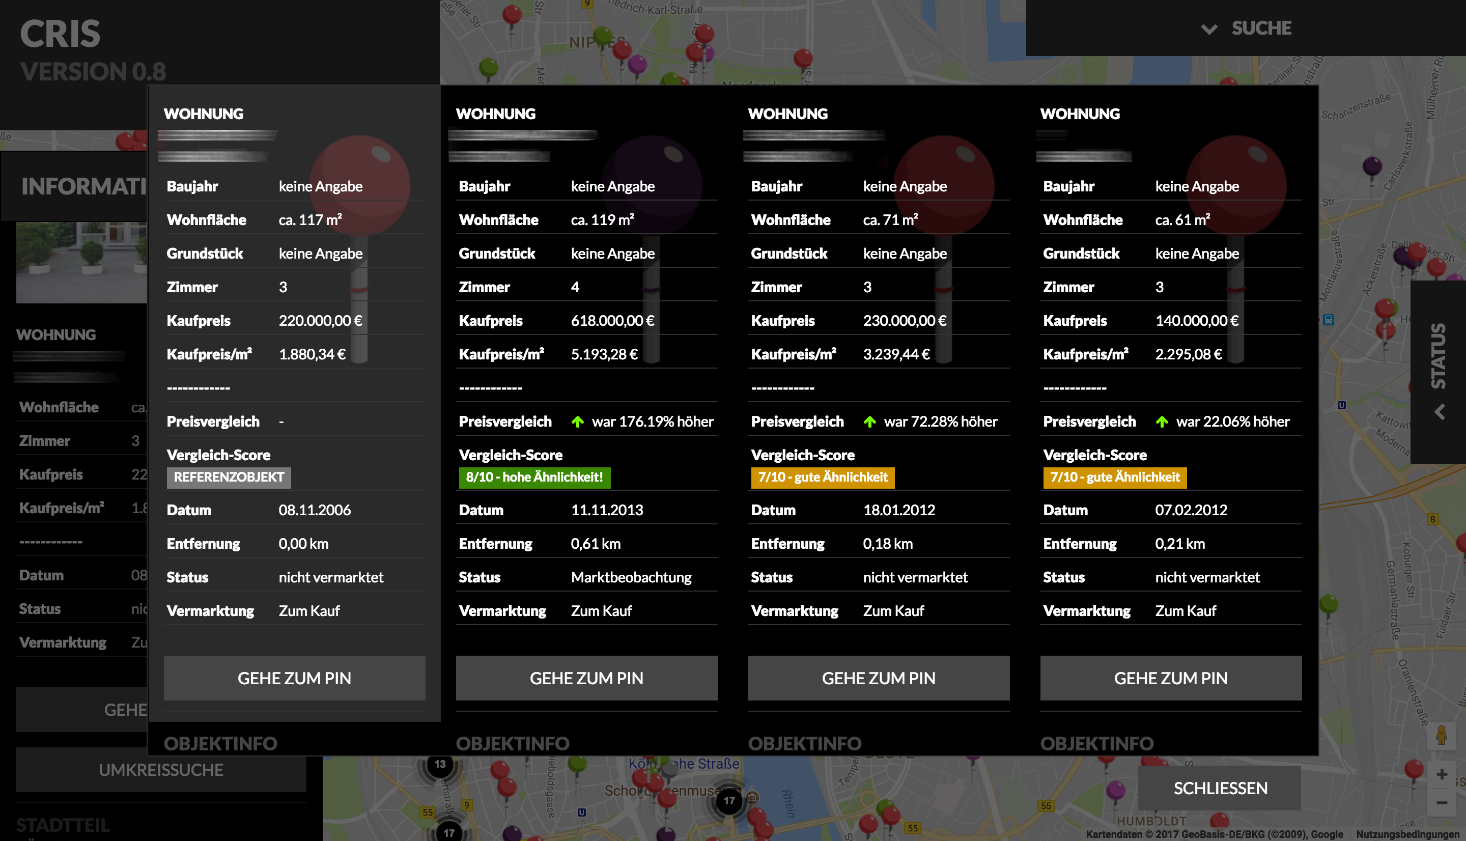
Task: Click the cluster marker labeled 17 near Rhein
Action: coord(729,801)
